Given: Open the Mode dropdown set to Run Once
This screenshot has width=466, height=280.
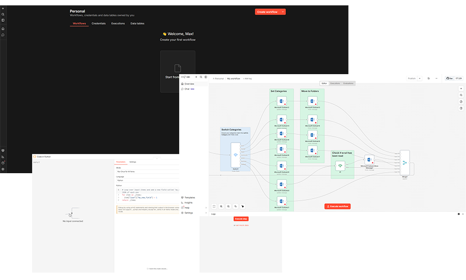Looking at the screenshot, I should coord(147,171).
